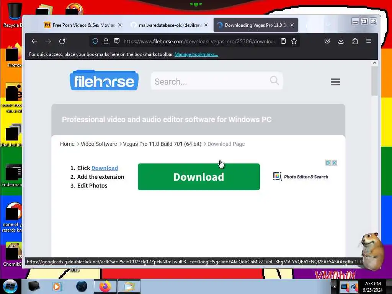Image resolution: width=392 pixels, height=294 pixels.
Task: Click 'Edit Photos' step text
Action: coord(92,186)
